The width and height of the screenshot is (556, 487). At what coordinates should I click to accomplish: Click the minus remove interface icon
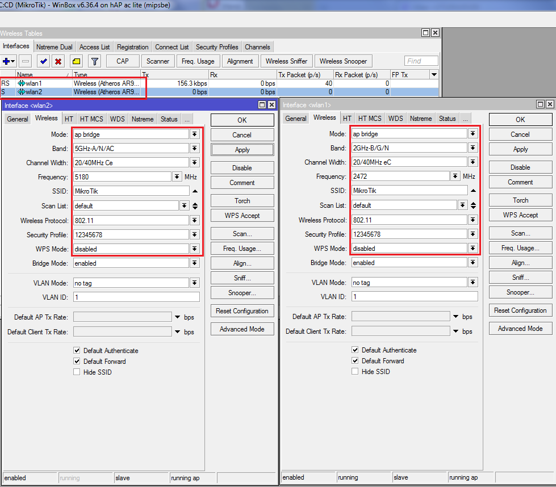coord(26,61)
